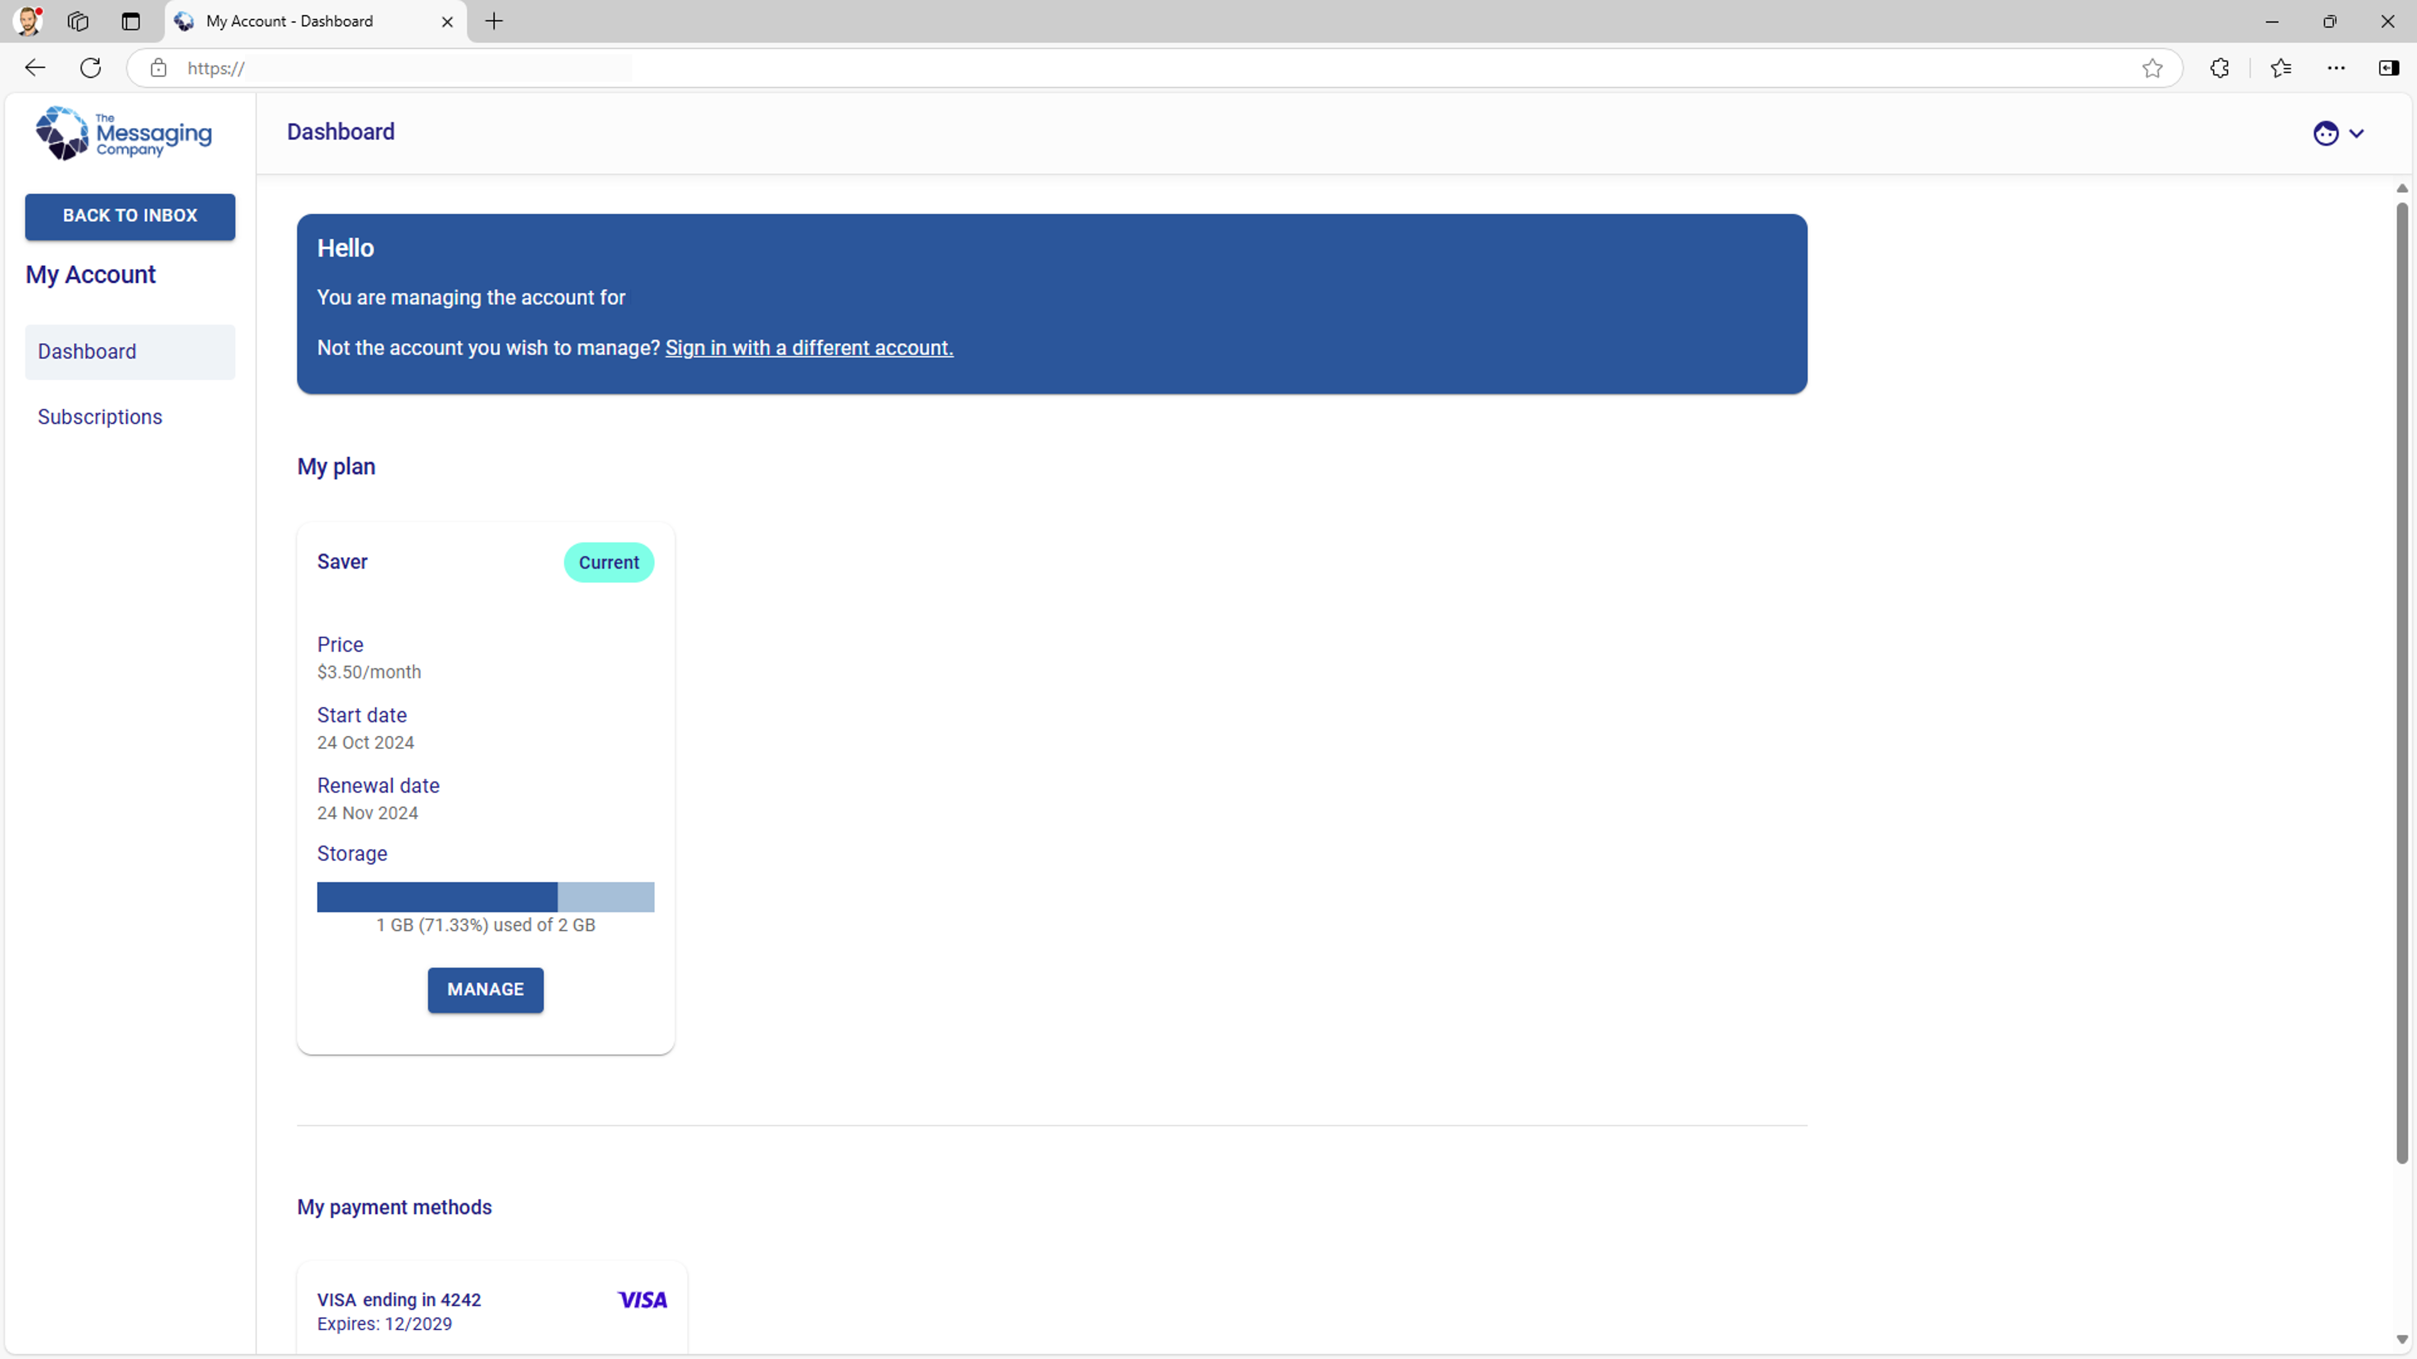
Task: Toggle the browser sidebar icon
Action: [2389, 68]
